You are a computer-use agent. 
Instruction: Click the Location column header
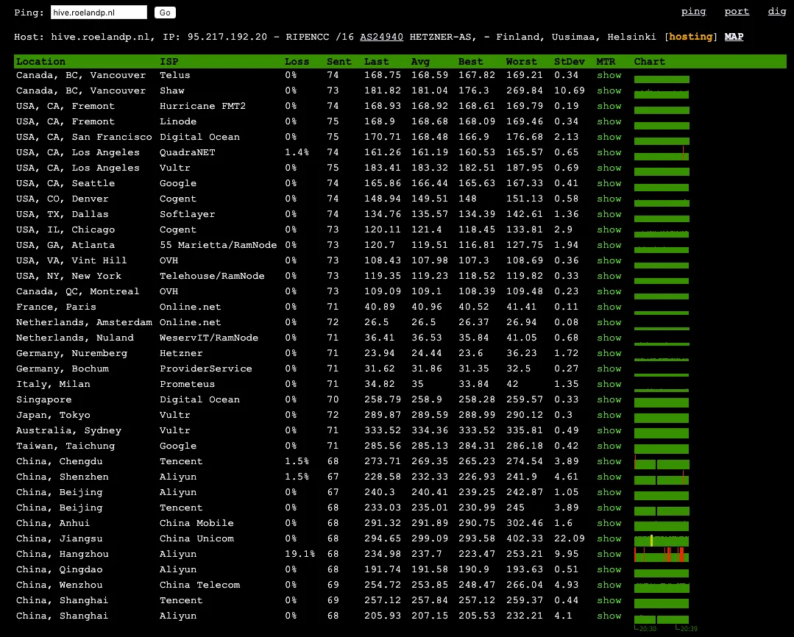click(x=40, y=61)
